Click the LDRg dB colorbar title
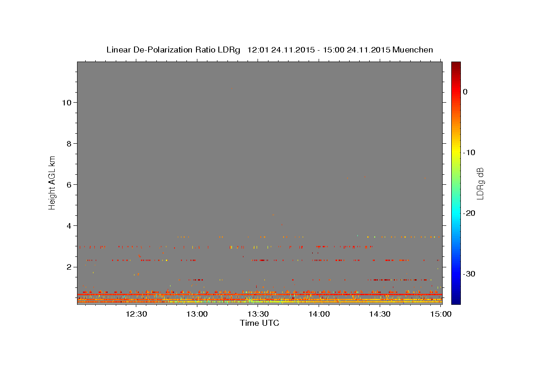The width and height of the screenshot is (547, 365). (480, 183)
